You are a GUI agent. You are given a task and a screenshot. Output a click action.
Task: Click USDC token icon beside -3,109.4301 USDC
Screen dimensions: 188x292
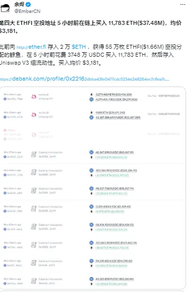(x=92, y=206)
